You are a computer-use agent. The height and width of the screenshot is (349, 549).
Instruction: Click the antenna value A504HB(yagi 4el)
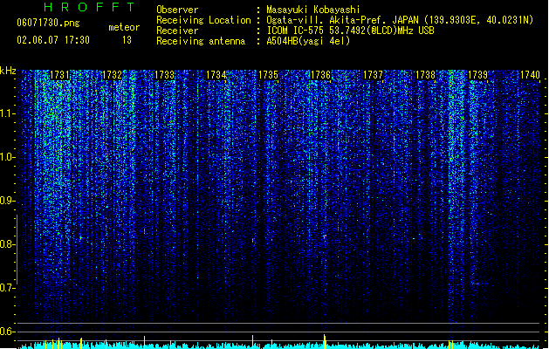click(308, 41)
